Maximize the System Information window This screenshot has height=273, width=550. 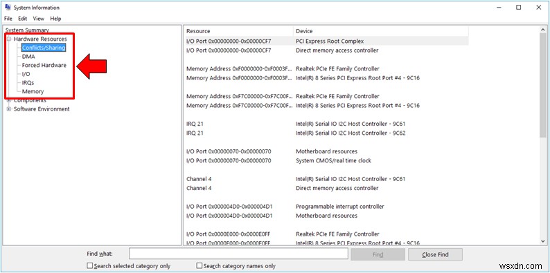point(518,8)
